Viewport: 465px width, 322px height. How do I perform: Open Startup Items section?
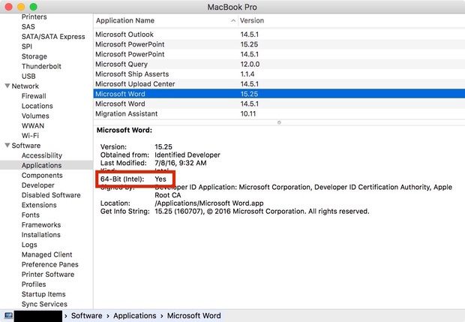point(43,294)
